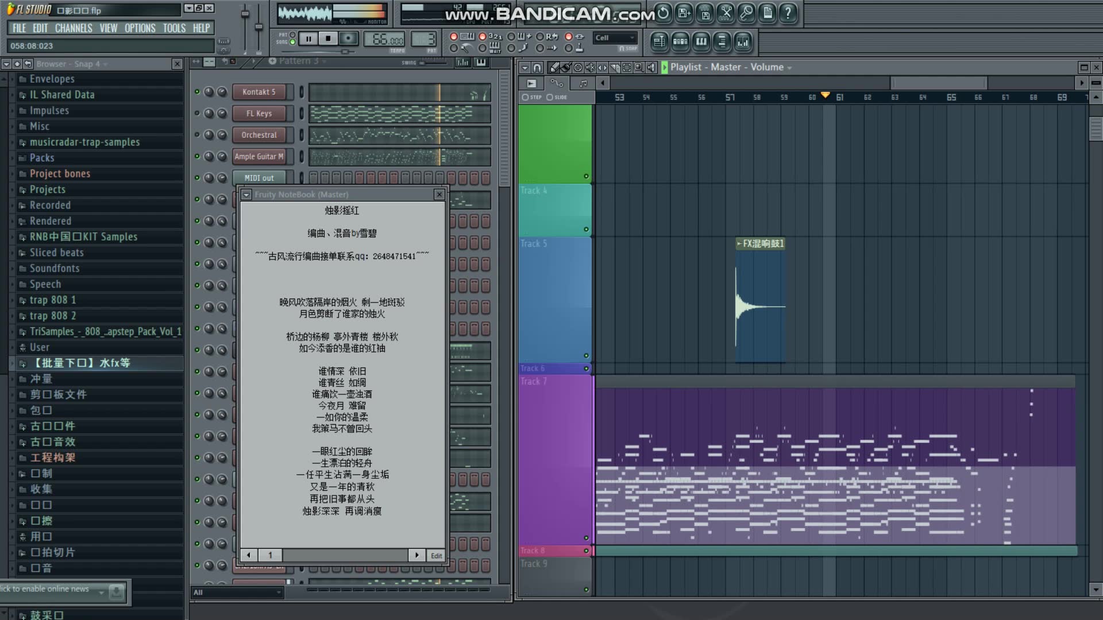The image size is (1103, 620).
Task: Open the Browser view icon in toolbar
Action: click(x=722, y=41)
